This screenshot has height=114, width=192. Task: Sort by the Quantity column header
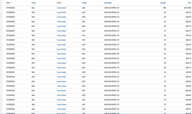163,3
